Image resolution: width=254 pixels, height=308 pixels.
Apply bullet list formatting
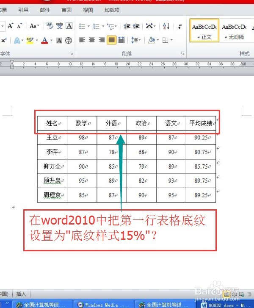point(82,26)
